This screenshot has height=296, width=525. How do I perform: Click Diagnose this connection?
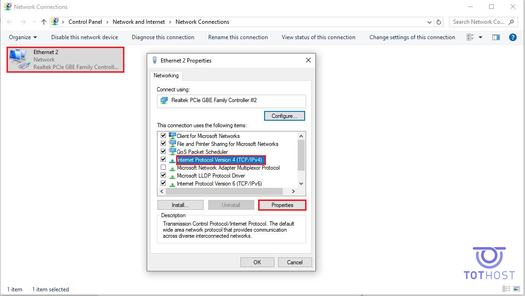tap(163, 37)
